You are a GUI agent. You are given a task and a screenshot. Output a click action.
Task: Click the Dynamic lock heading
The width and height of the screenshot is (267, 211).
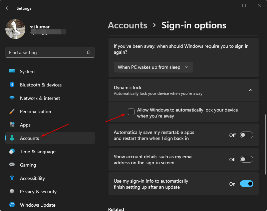point(127,87)
